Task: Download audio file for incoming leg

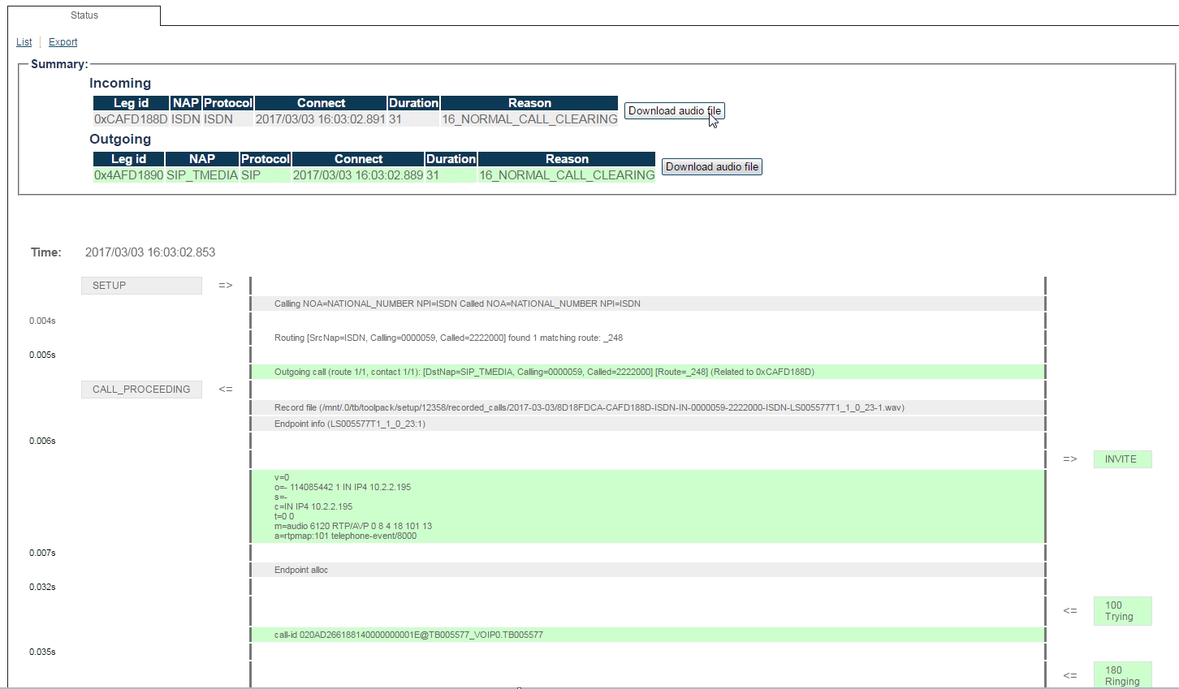Action: pos(674,111)
